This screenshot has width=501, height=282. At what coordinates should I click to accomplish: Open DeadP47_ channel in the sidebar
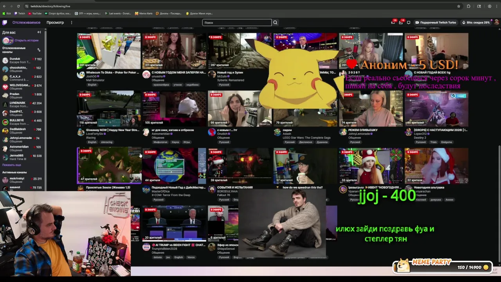coord(22,113)
